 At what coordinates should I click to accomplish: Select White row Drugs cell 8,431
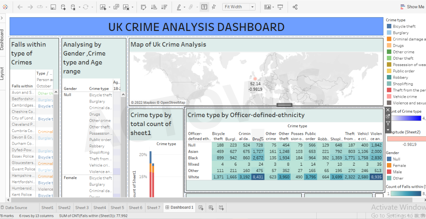[258, 177]
